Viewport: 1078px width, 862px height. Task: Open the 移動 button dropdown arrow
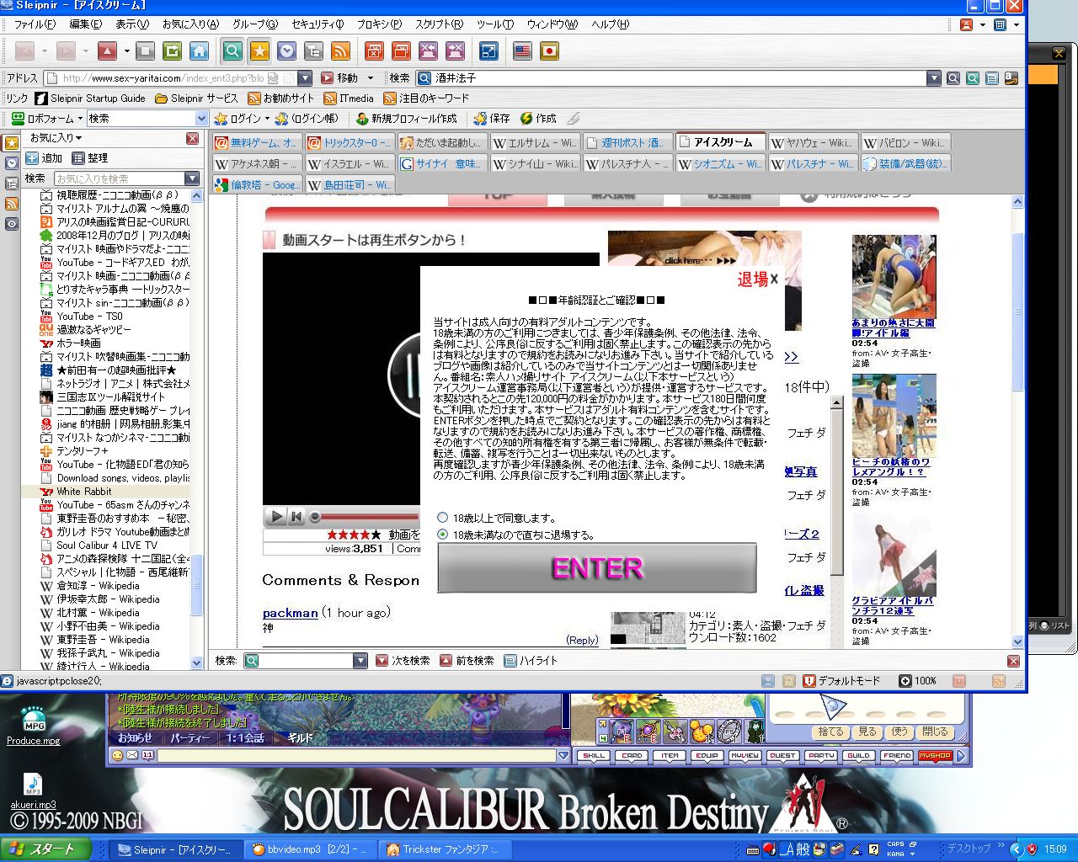point(370,78)
